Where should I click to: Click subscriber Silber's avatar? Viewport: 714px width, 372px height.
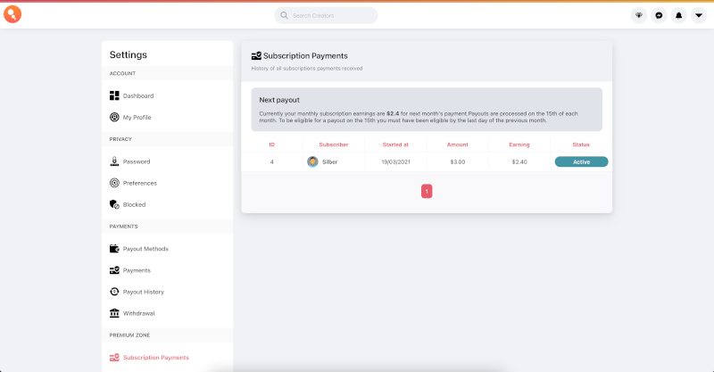[312, 161]
